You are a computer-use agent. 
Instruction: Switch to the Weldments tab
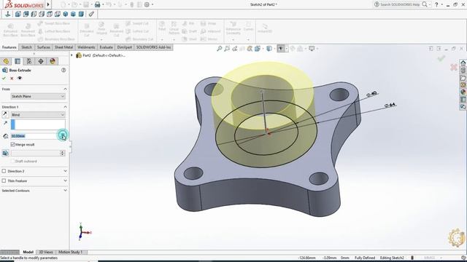(86, 47)
